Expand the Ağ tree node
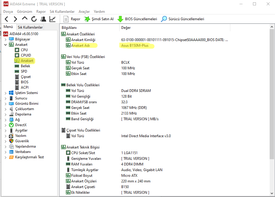Screen dimensions: 275x197 coord(5,120)
